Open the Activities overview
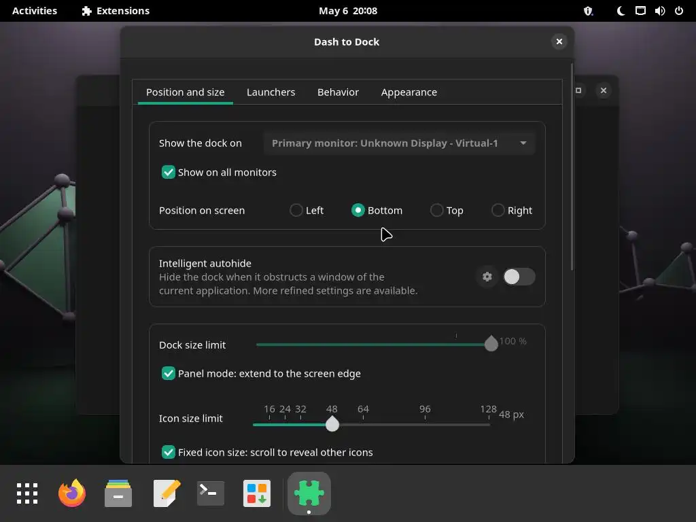The image size is (696, 522). [x=35, y=11]
